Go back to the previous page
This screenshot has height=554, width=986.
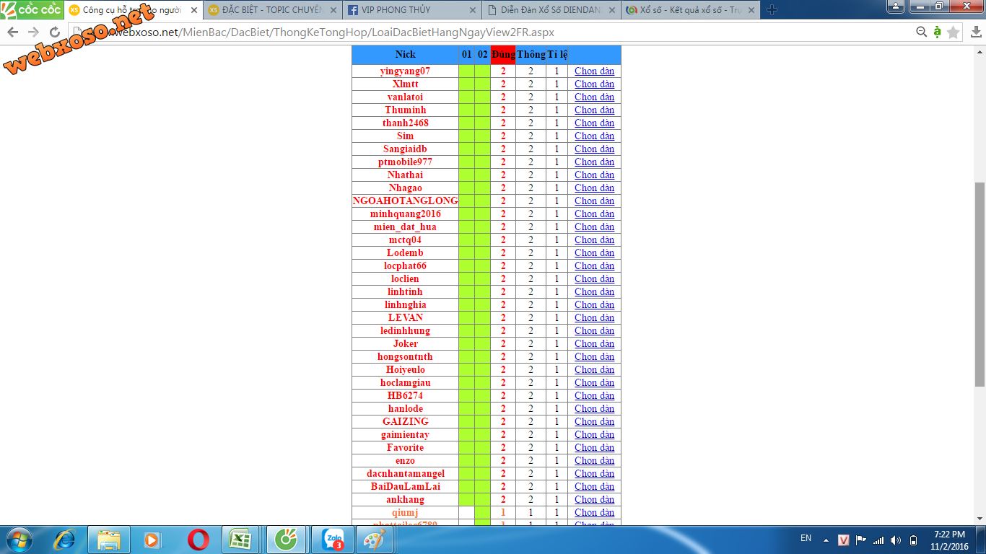click(x=12, y=32)
